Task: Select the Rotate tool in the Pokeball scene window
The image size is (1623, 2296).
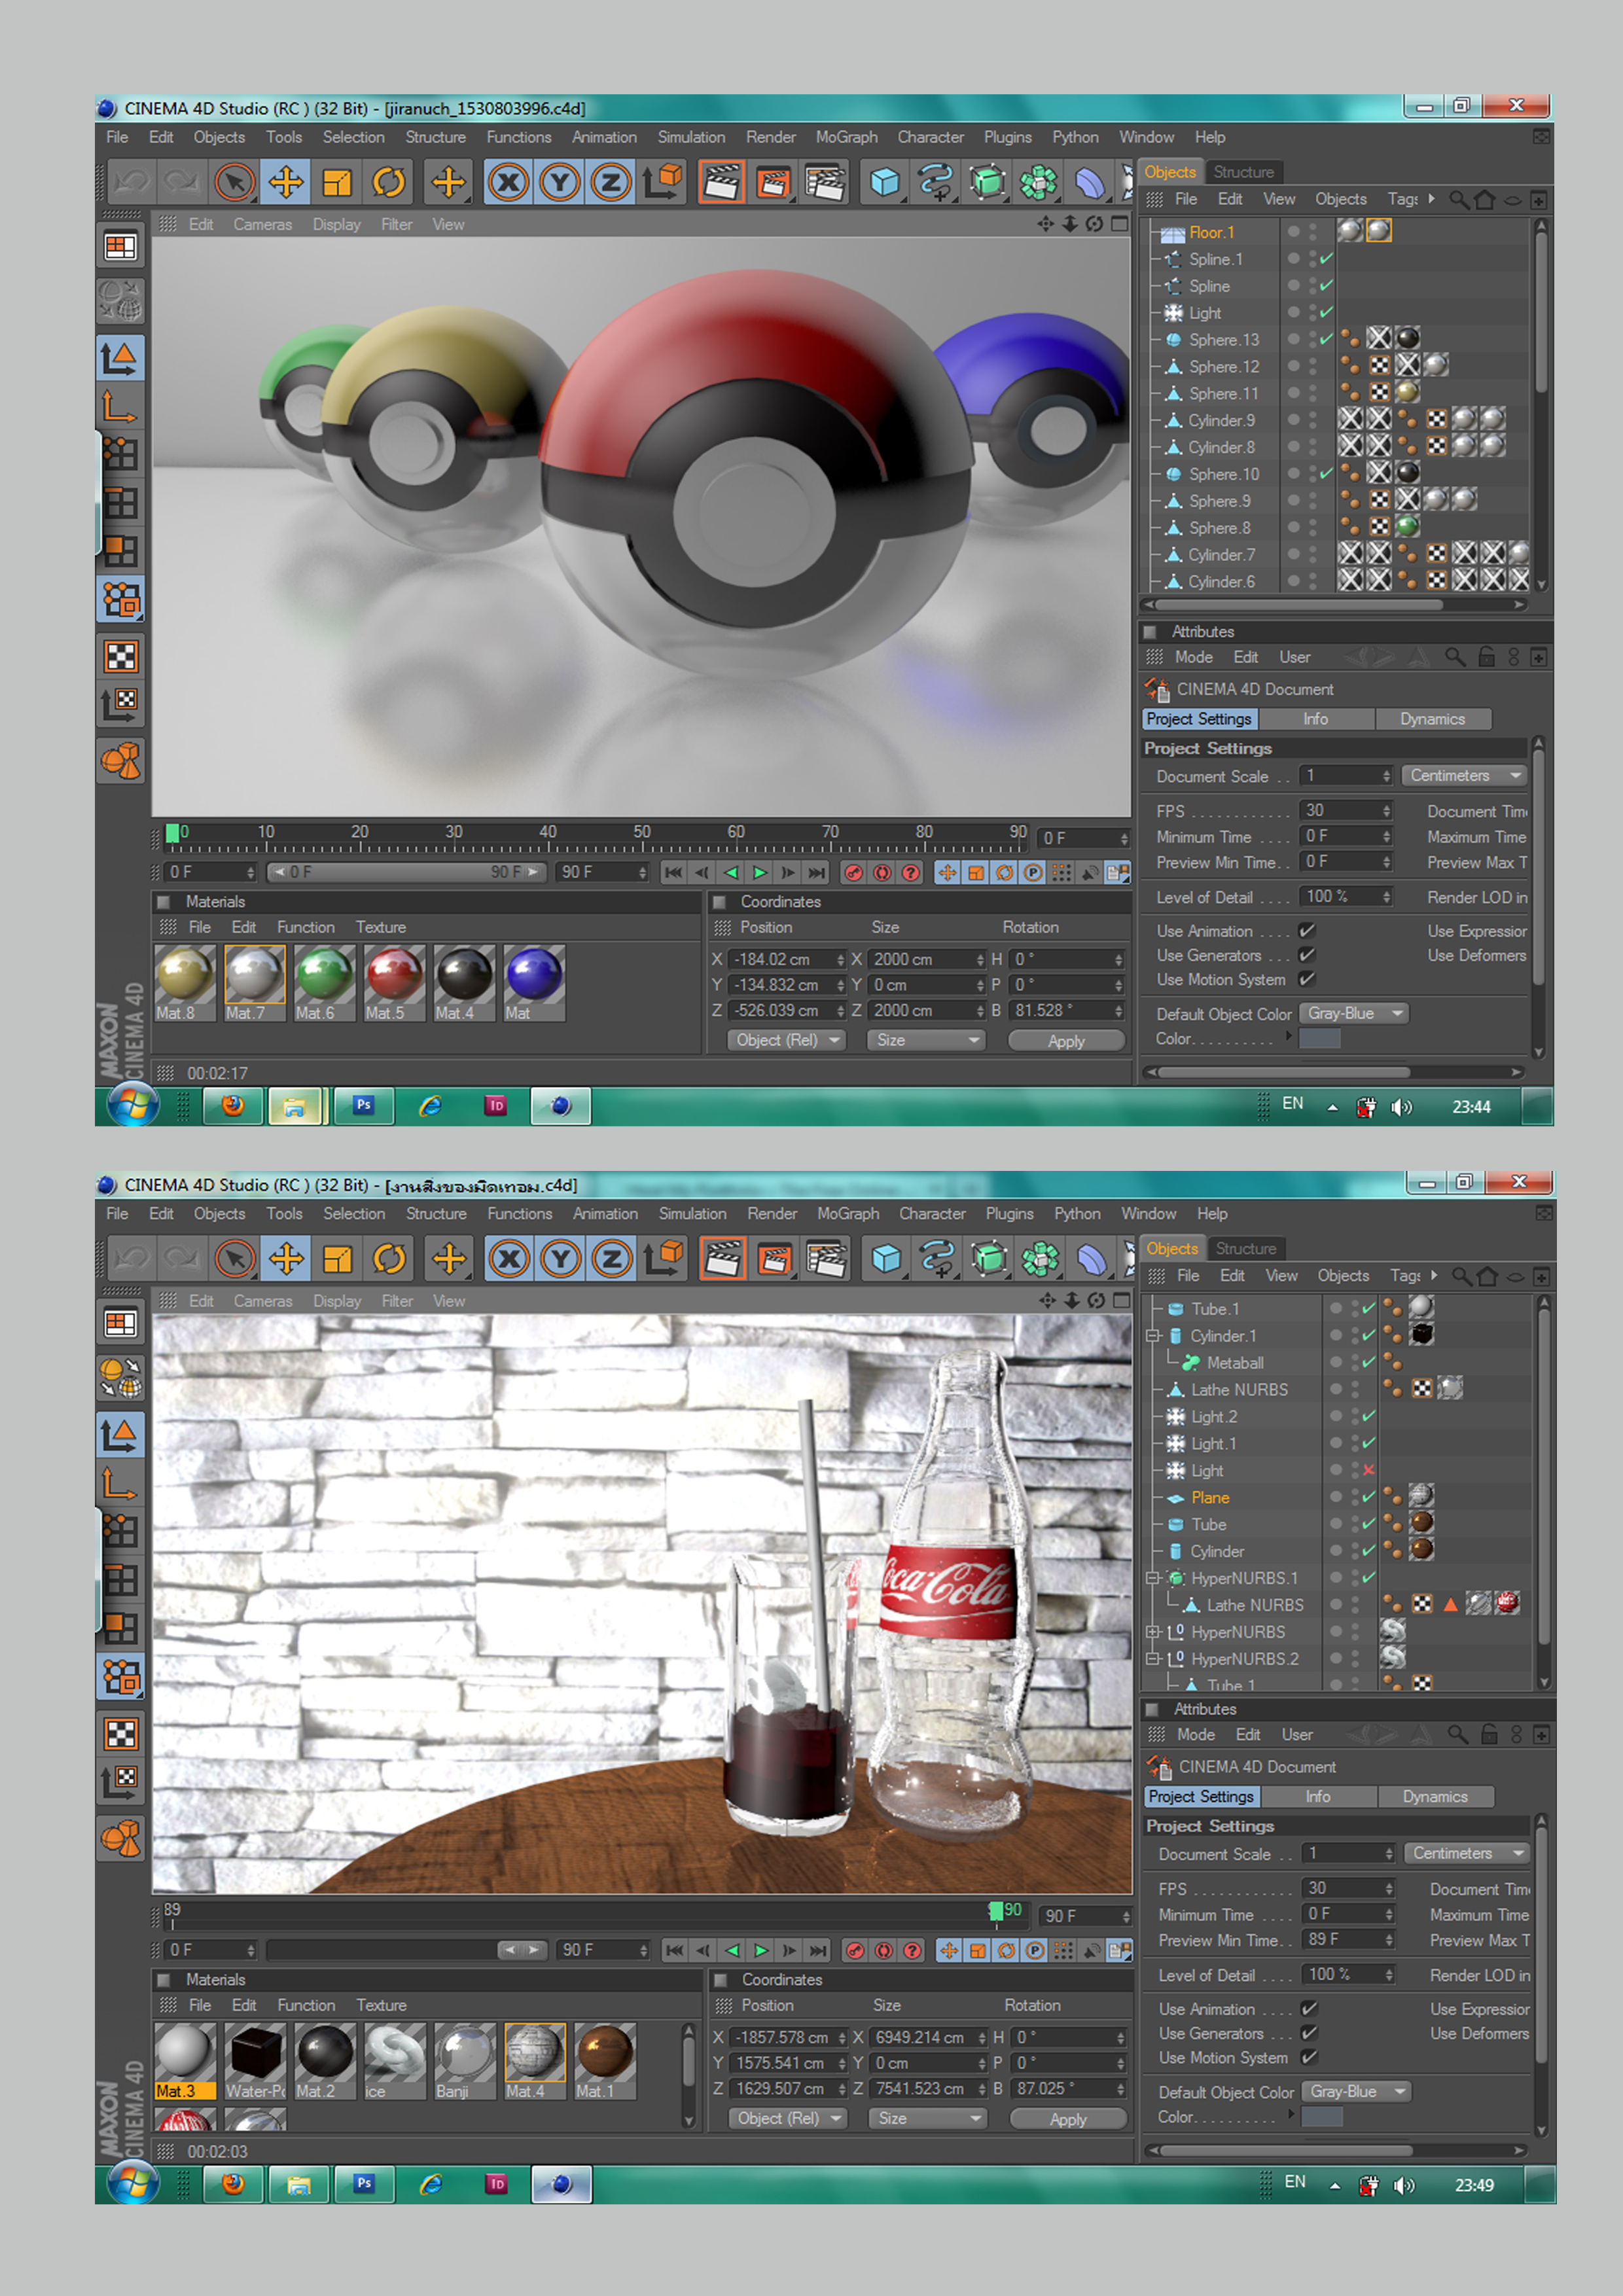Action: point(388,182)
